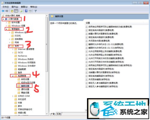Open the Help question mark icon
Screen dimensions: 150x120
point(26,11)
